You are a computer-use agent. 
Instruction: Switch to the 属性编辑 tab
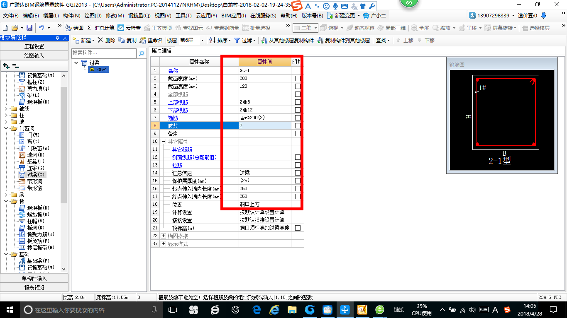161,51
